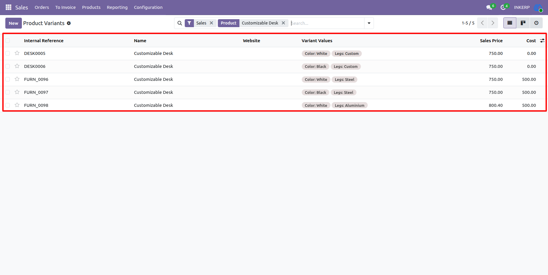Click the user avatar icon

coord(538,8)
